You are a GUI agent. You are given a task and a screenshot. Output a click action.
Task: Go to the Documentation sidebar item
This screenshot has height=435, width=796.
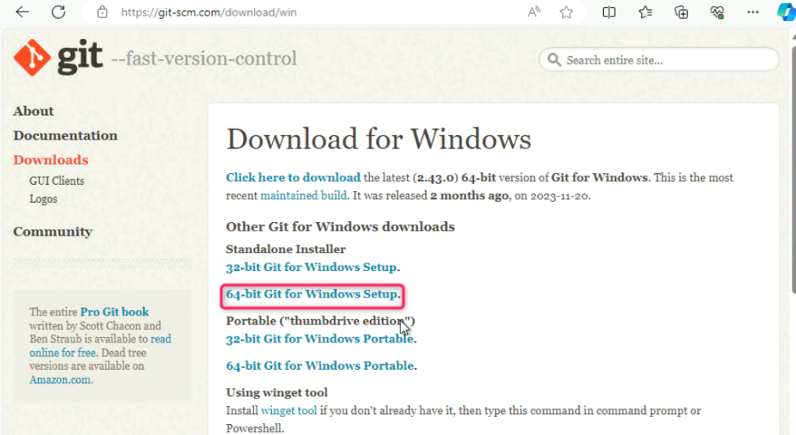(x=65, y=135)
